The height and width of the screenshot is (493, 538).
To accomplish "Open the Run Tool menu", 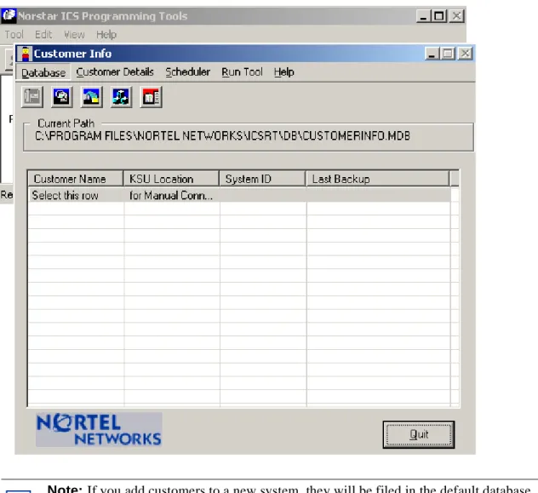I will click(x=242, y=72).
